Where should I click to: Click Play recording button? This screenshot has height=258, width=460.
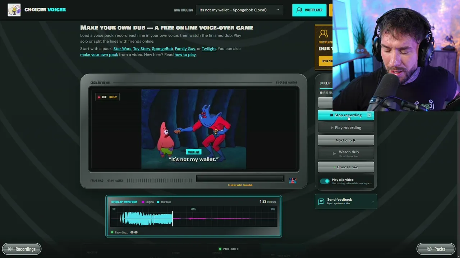click(346, 128)
